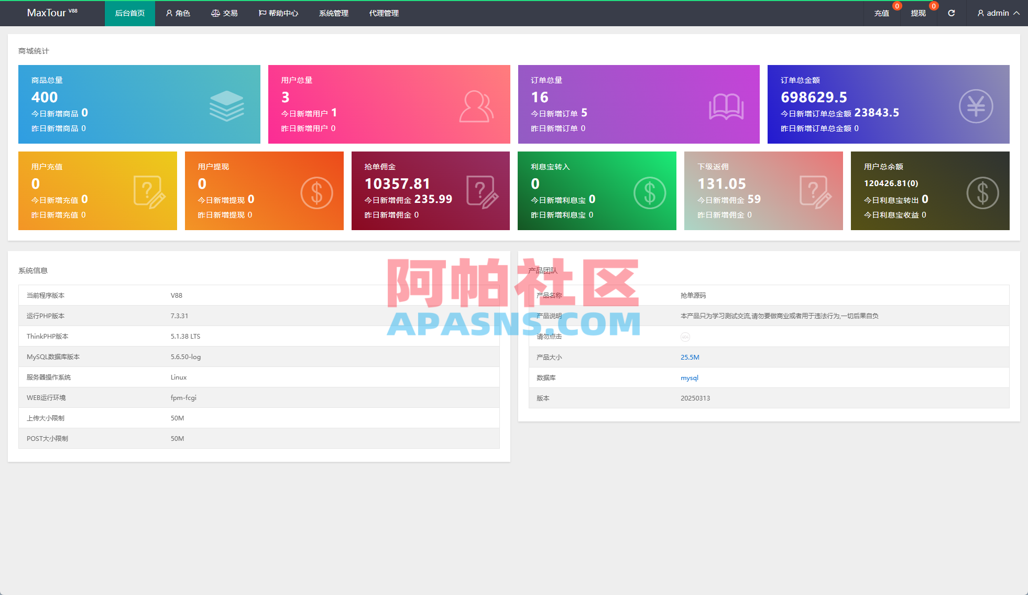The width and height of the screenshot is (1028, 595).
Task: Open the 角色 menu item
Action: (178, 13)
